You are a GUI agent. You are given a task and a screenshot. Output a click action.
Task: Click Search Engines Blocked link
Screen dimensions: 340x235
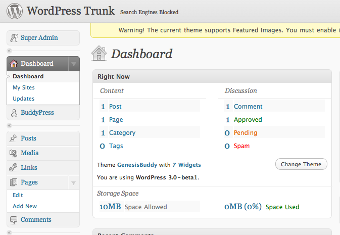click(x=149, y=12)
